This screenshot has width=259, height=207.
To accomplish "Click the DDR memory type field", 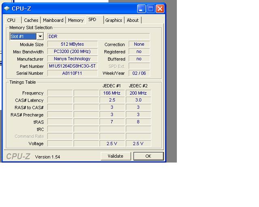I will 99,36.
